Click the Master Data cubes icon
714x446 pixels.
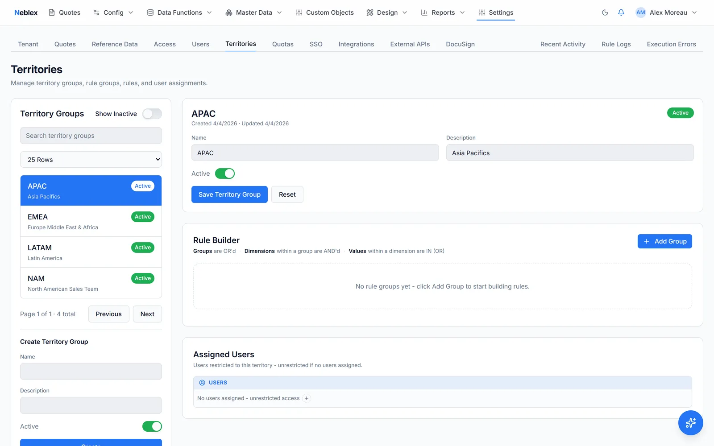pos(229,12)
